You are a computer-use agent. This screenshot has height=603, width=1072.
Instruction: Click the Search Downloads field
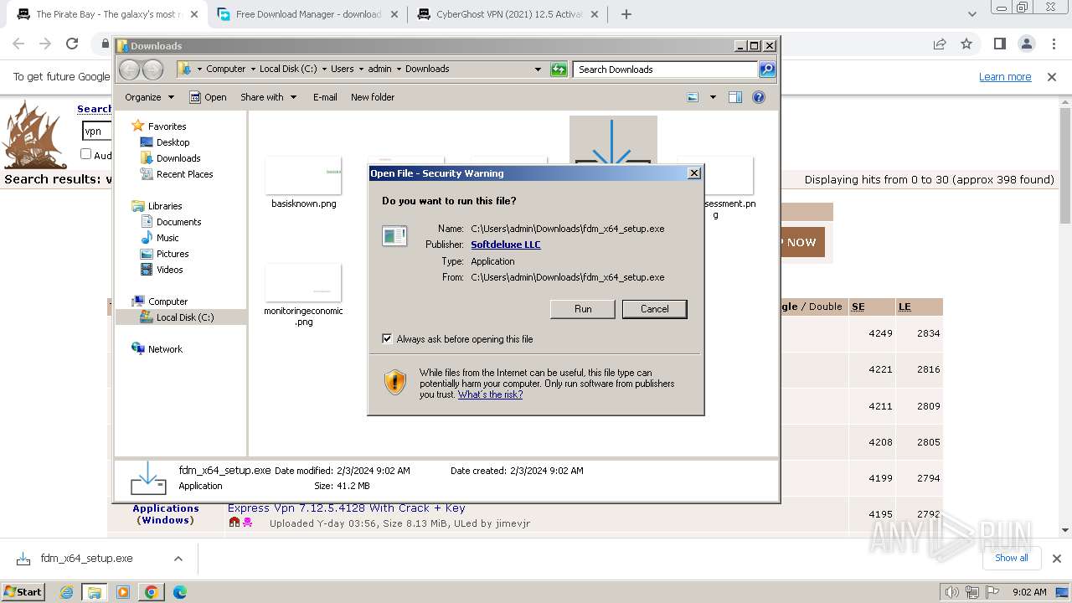666,70
